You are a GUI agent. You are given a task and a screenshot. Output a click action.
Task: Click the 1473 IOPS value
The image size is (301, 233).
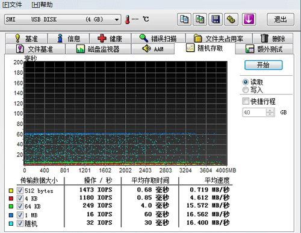(96, 190)
